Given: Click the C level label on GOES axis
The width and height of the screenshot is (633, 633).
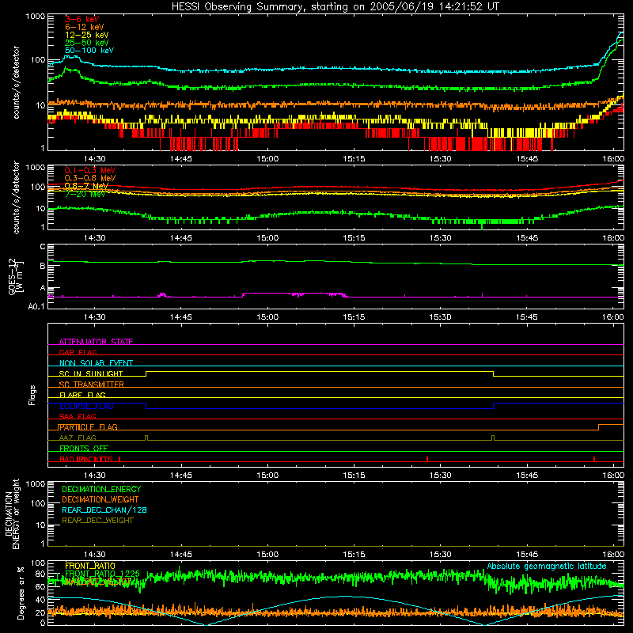Looking at the screenshot, I should coord(43,246).
